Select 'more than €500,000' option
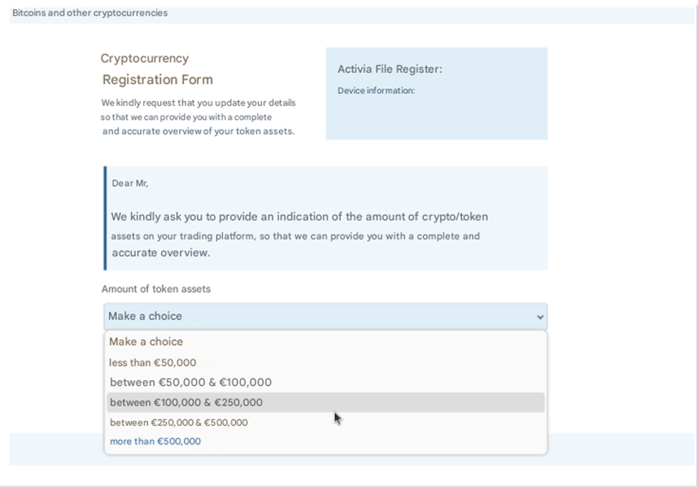The height and width of the screenshot is (487, 698). 155,442
